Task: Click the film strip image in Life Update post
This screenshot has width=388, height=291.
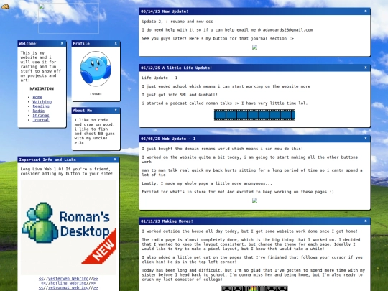Action: 254,115
